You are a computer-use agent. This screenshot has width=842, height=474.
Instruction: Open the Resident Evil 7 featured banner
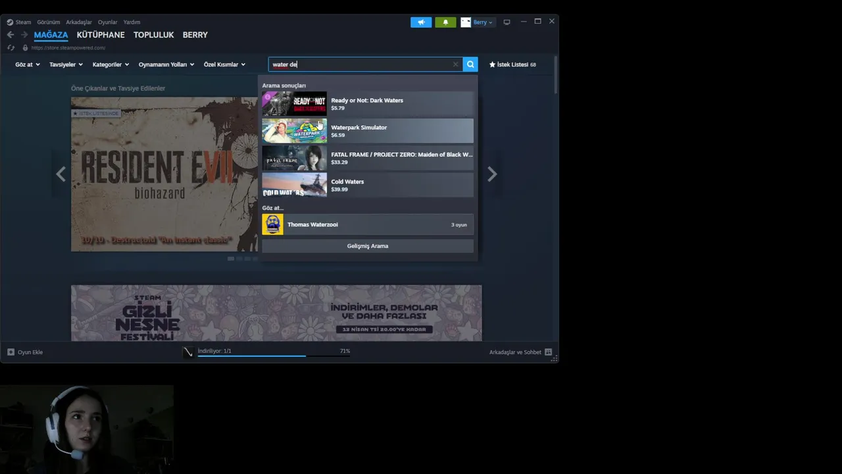click(x=164, y=174)
